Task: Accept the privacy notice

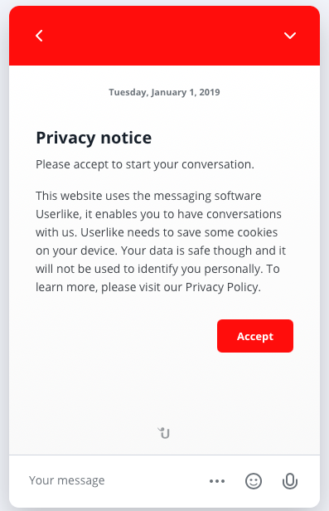Action: click(255, 336)
